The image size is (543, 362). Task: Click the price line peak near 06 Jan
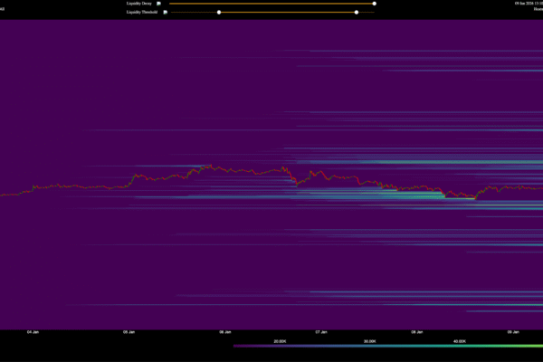(206, 167)
